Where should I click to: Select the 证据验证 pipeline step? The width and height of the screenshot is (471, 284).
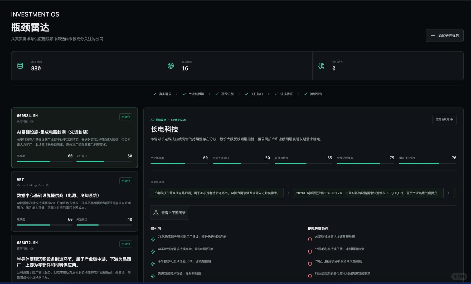283,94
